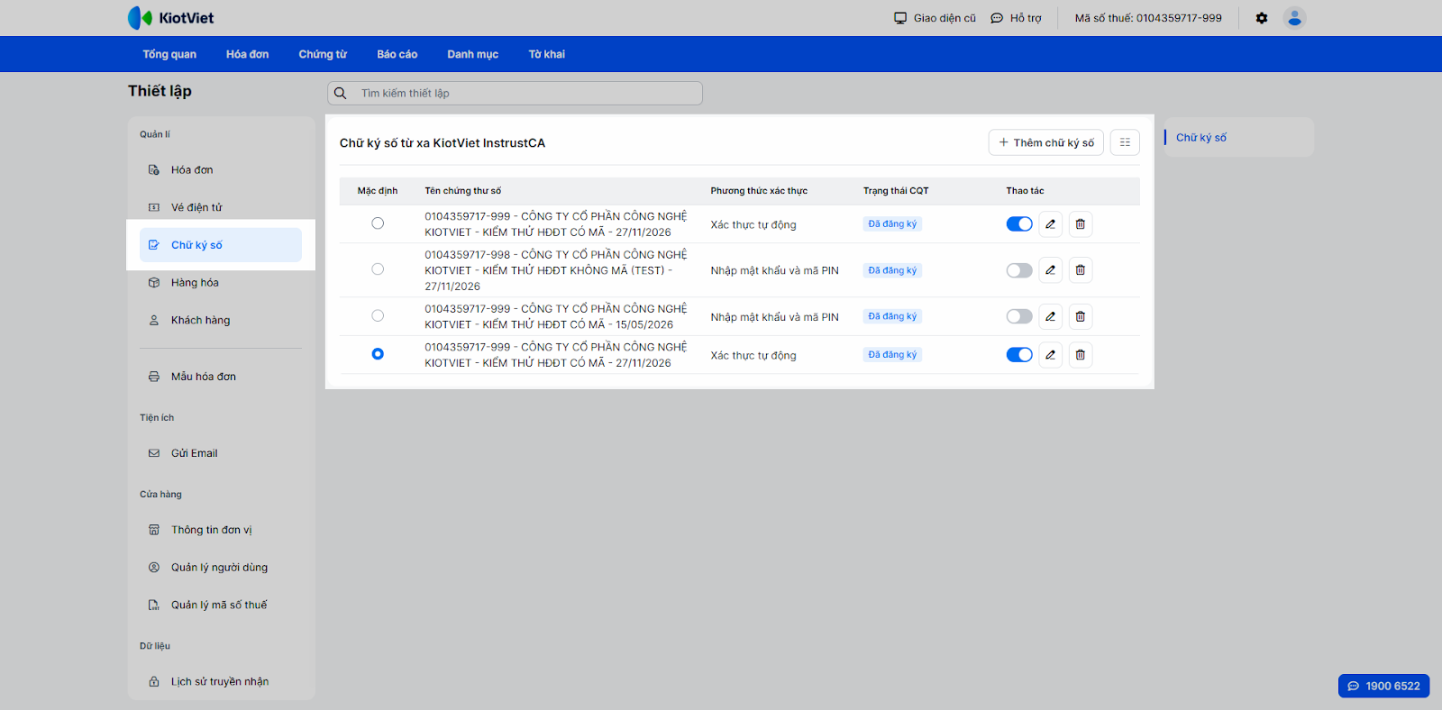The width and height of the screenshot is (1442, 710).
Task: Click Đã đăng ký badge of 0104359717-998 row
Action: [892, 270]
